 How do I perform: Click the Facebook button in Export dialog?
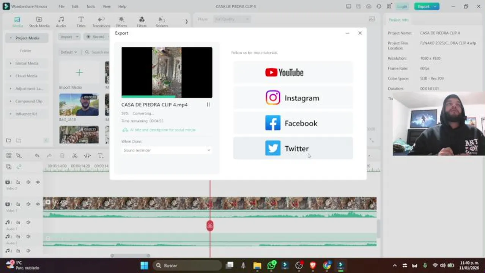(x=293, y=123)
